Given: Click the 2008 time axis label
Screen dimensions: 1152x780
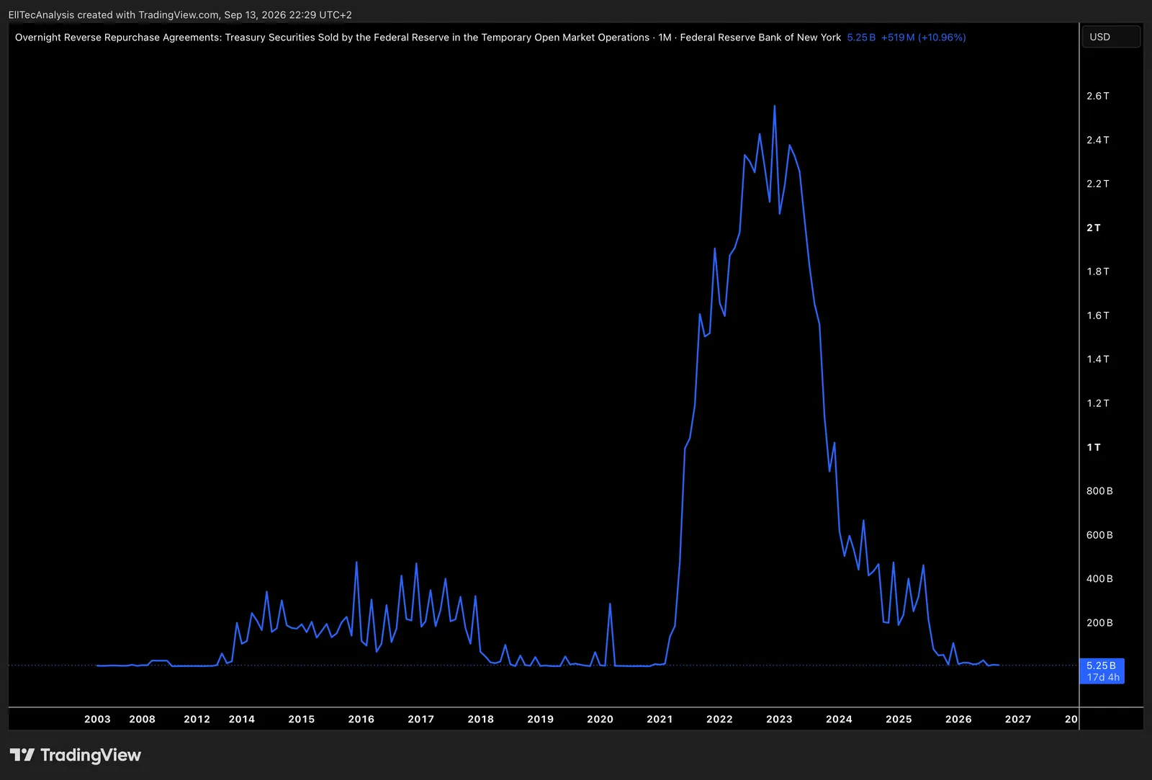Looking at the screenshot, I should [x=142, y=719].
